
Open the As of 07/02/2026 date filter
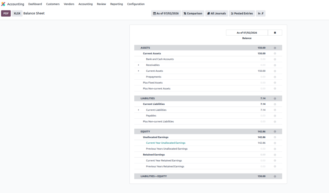(166, 13)
